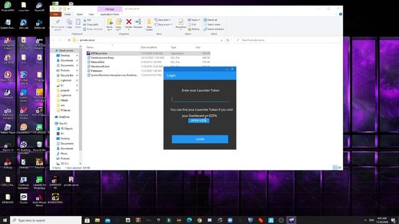This screenshot has width=399, height=224.
Task: Sort by the Type column header
Action: click(173, 47)
